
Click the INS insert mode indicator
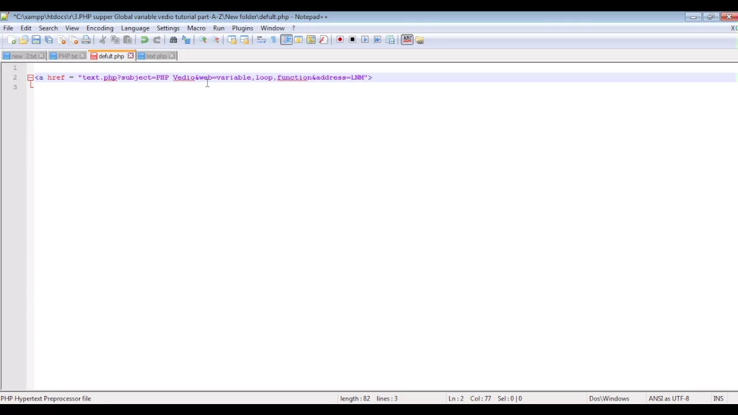[x=718, y=398]
